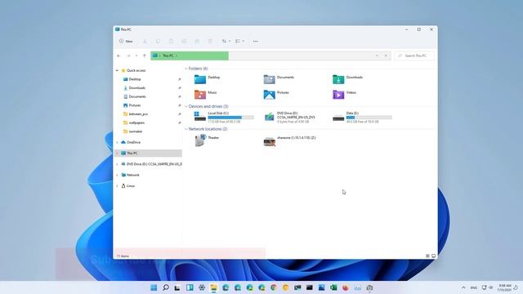523x294 pixels.
Task: Collapse the Folders (6) group
Action: (x=186, y=69)
